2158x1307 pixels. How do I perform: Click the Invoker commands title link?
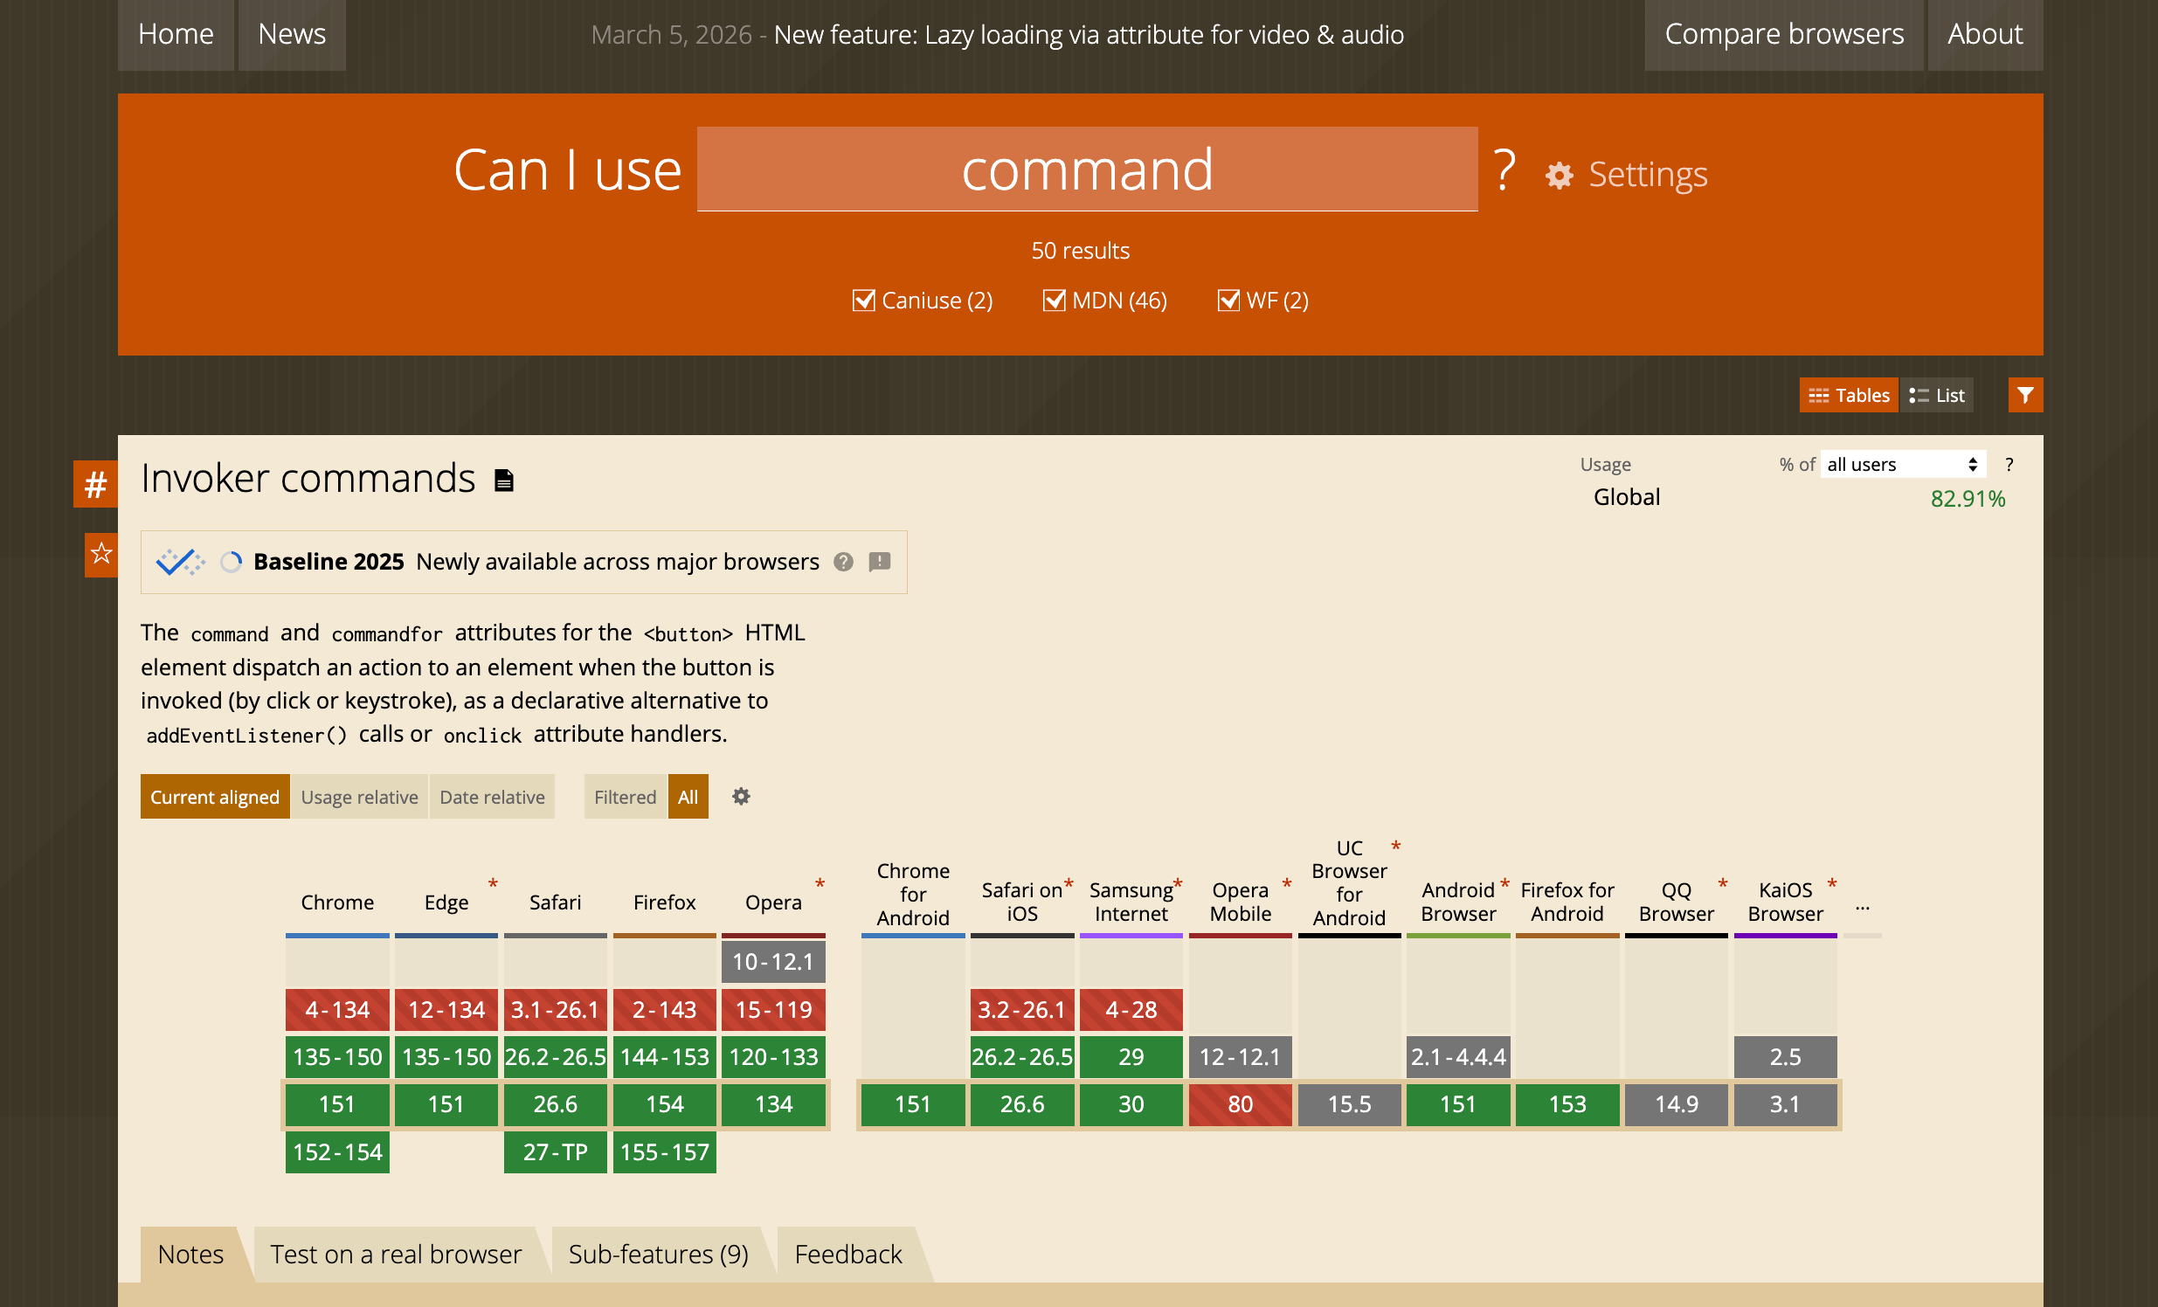pos(308,478)
